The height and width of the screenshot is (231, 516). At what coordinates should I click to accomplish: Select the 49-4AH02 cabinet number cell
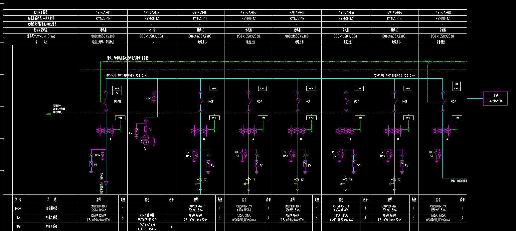click(x=152, y=12)
